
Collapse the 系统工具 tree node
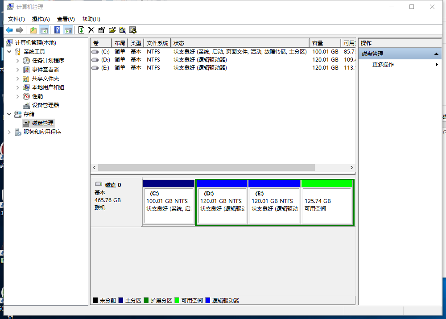coord(9,52)
